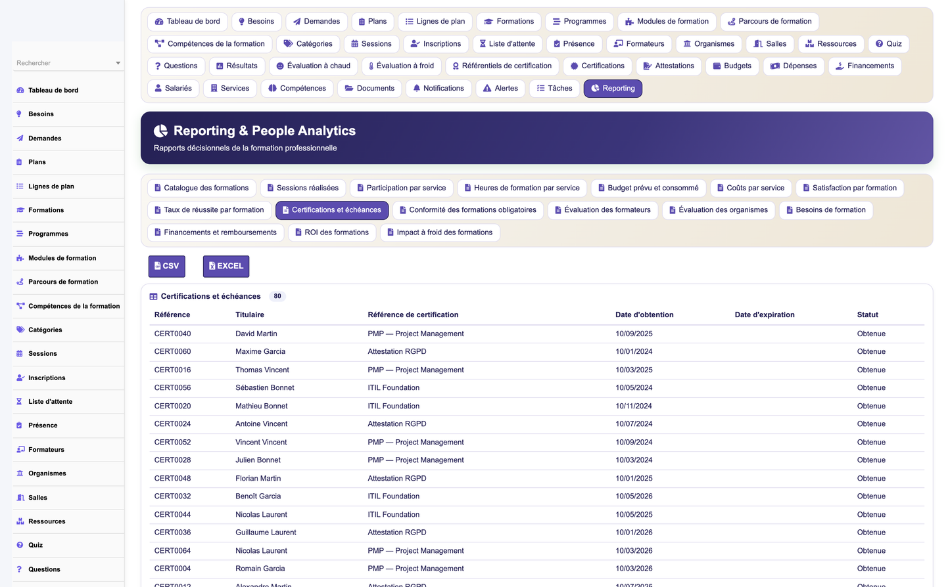The width and height of the screenshot is (950, 587).
Task: Click the Date d'obtention column header
Action: coord(644,315)
